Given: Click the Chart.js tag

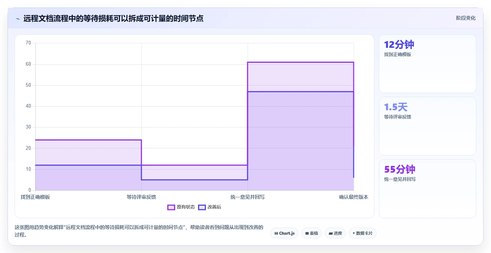Looking at the screenshot, I should [284, 233].
